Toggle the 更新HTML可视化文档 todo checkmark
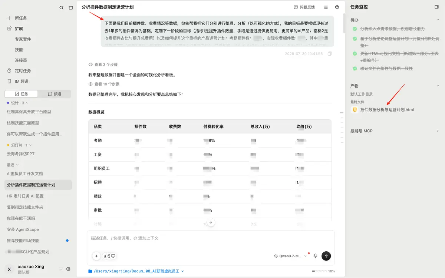Viewport: 445px width, 278px height. click(x=355, y=54)
